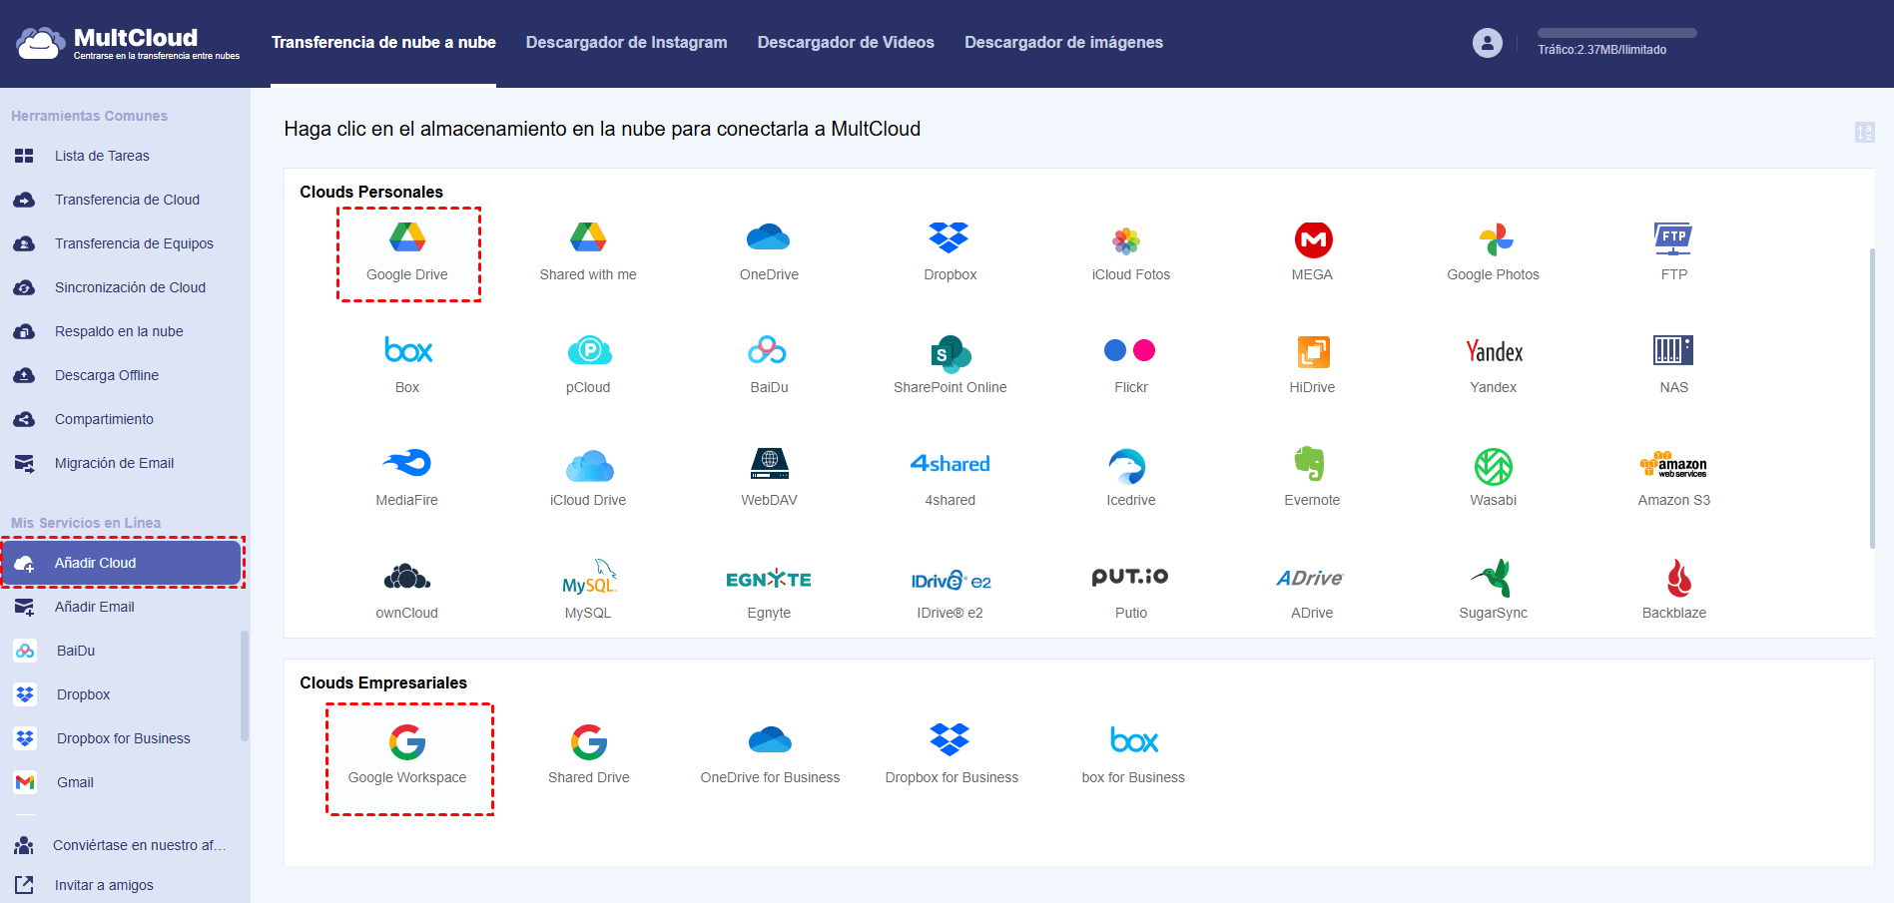The height and width of the screenshot is (903, 1894).
Task: Add the OneDrive cloud
Action: pos(769,253)
